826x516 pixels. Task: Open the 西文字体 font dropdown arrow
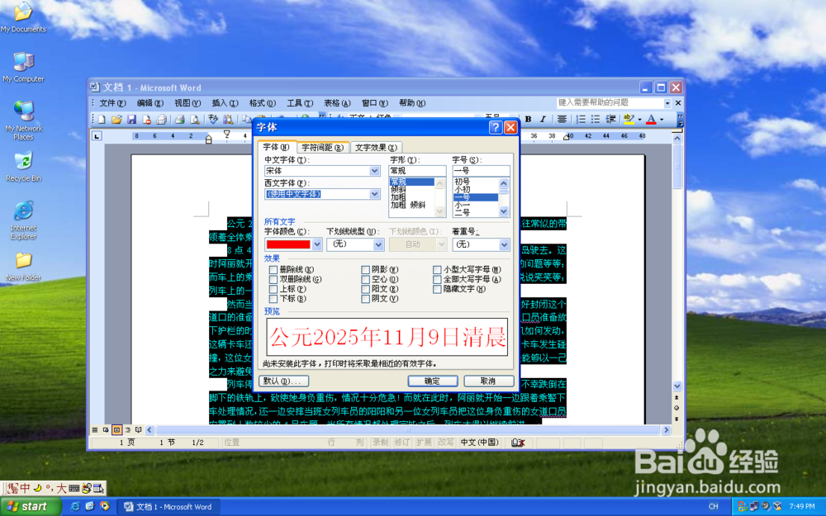click(x=374, y=194)
